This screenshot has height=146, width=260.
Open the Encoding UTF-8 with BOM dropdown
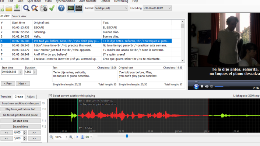(157, 8)
